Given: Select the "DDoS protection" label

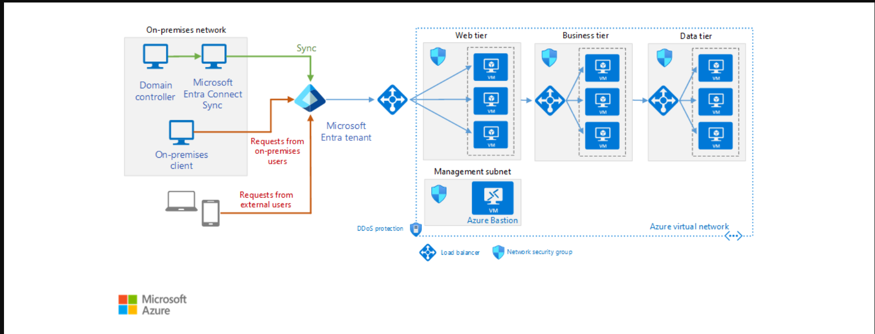Looking at the screenshot, I should 380,229.
